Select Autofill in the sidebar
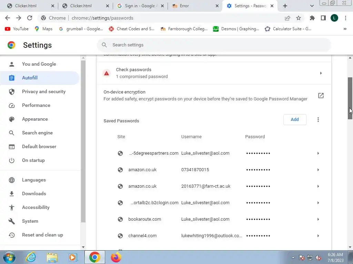 pos(40,78)
